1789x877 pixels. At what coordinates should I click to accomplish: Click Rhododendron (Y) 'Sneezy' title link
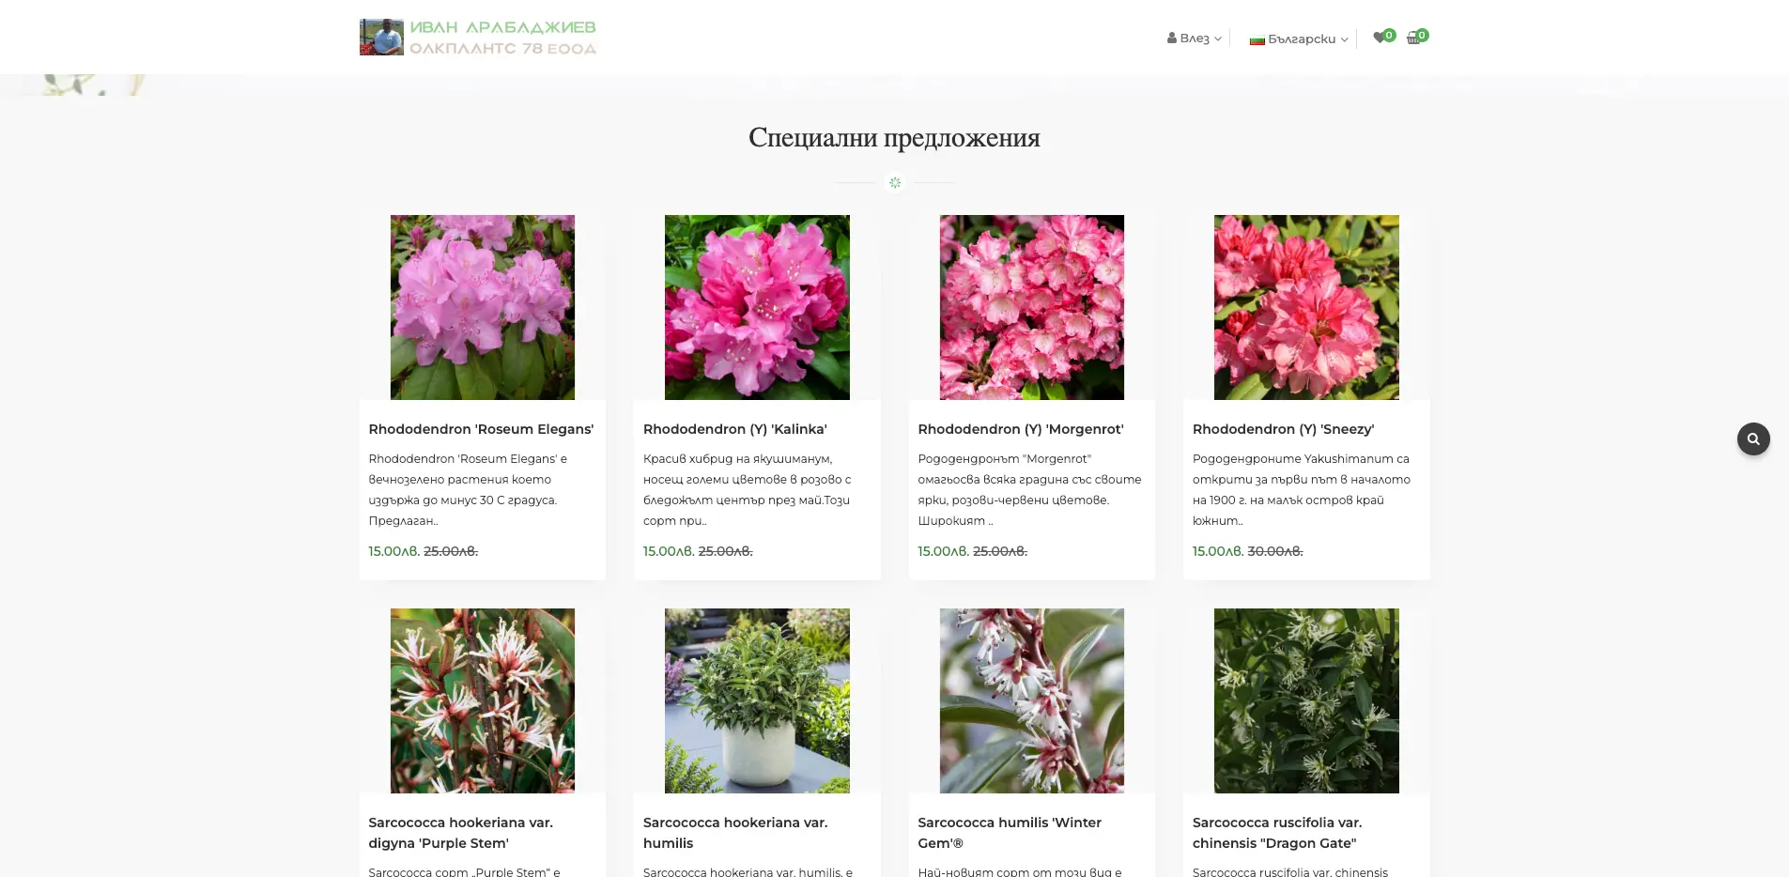pyautogui.click(x=1284, y=429)
